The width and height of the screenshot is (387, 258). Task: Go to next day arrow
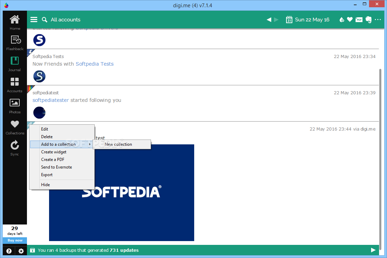276,20
